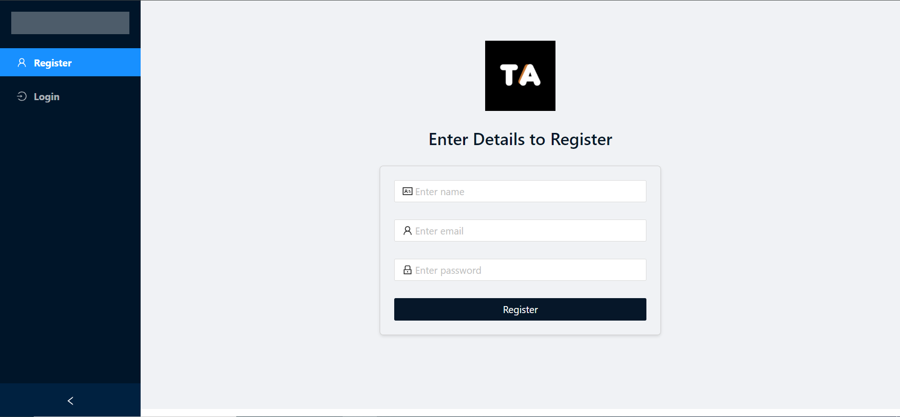Click the person icon beside Register in sidebar
Image resolution: width=900 pixels, height=417 pixels.
pyautogui.click(x=22, y=62)
